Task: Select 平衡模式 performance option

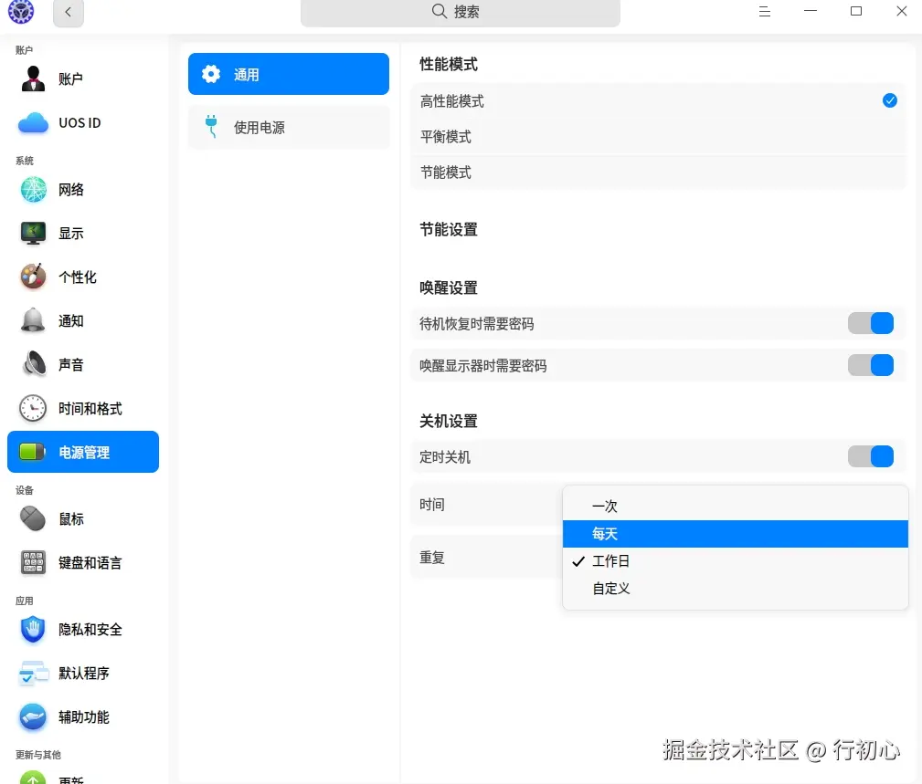Action: [x=659, y=137]
